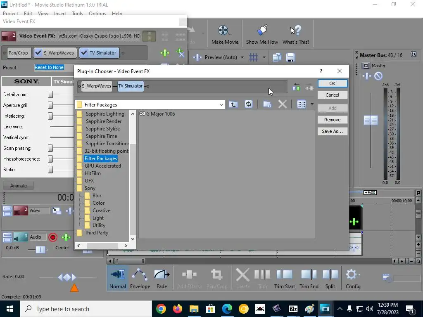Create a new folder in Plug-In Chooser
Image resolution: width=423 pixels, height=317 pixels.
pos(267,104)
